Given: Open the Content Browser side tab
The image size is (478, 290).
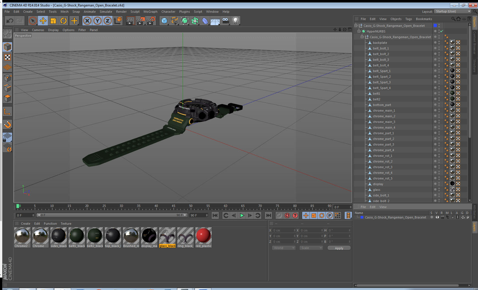Looking at the screenshot, I should coord(475,43).
